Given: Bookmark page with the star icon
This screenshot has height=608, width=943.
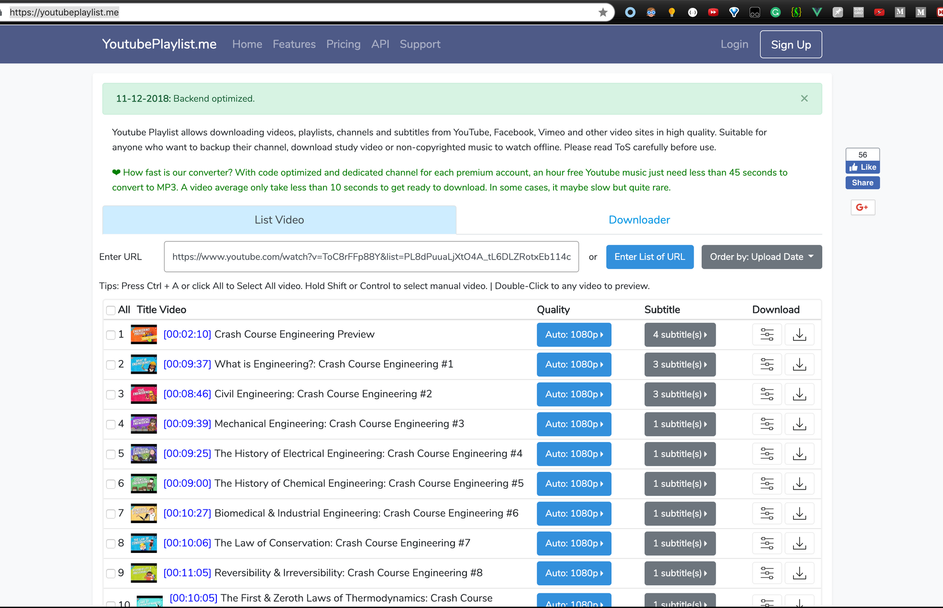Looking at the screenshot, I should tap(603, 12).
